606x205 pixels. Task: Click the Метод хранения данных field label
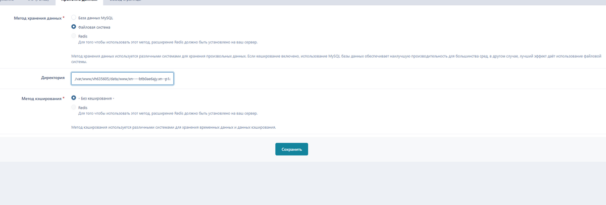pos(37,18)
